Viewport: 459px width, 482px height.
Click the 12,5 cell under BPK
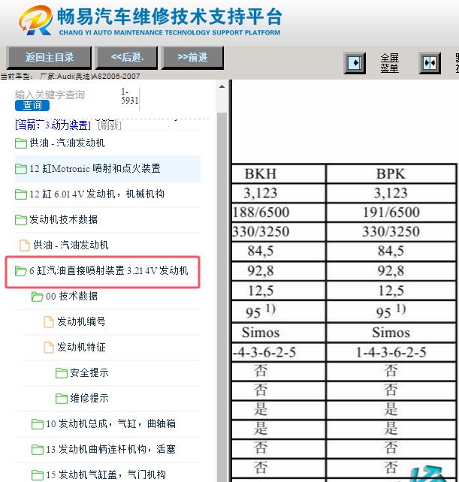click(x=391, y=291)
